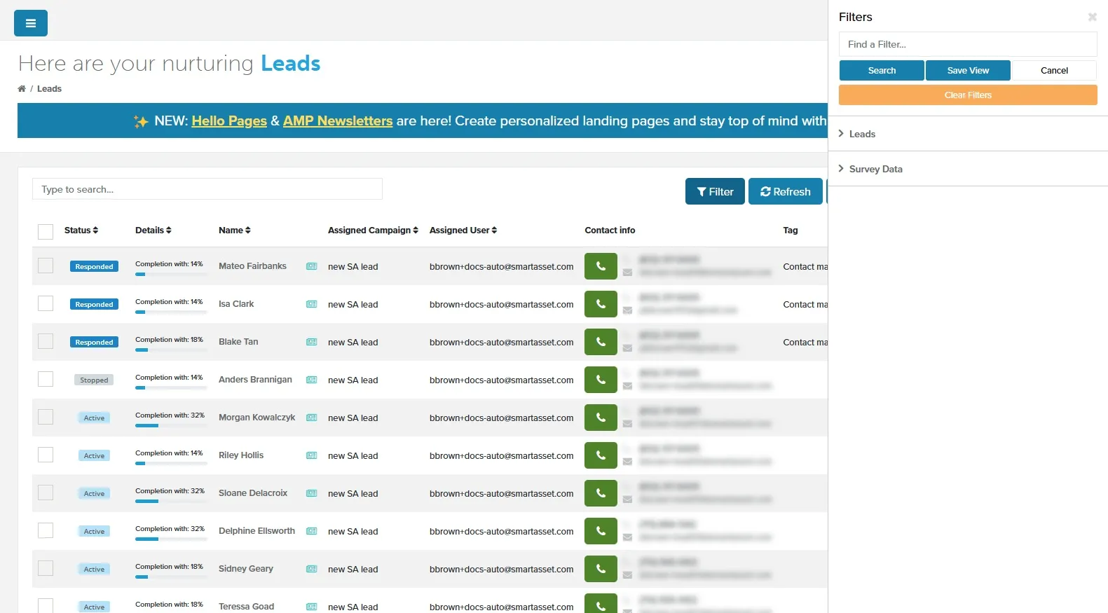Email Anders Brannigan via envelope icon
This screenshot has height=613, width=1108.
point(627,386)
